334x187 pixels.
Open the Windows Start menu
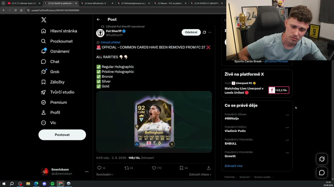click(x=4, y=184)
